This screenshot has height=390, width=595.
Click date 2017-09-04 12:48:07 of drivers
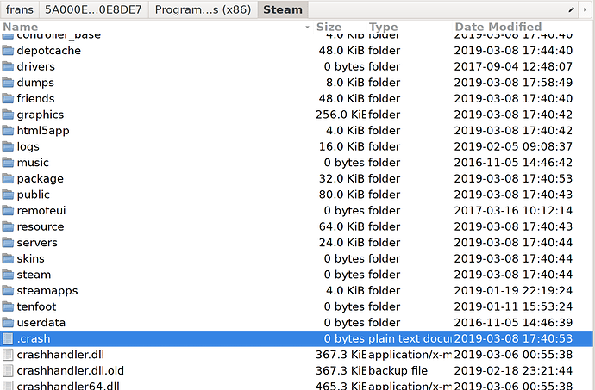[513, 66]
